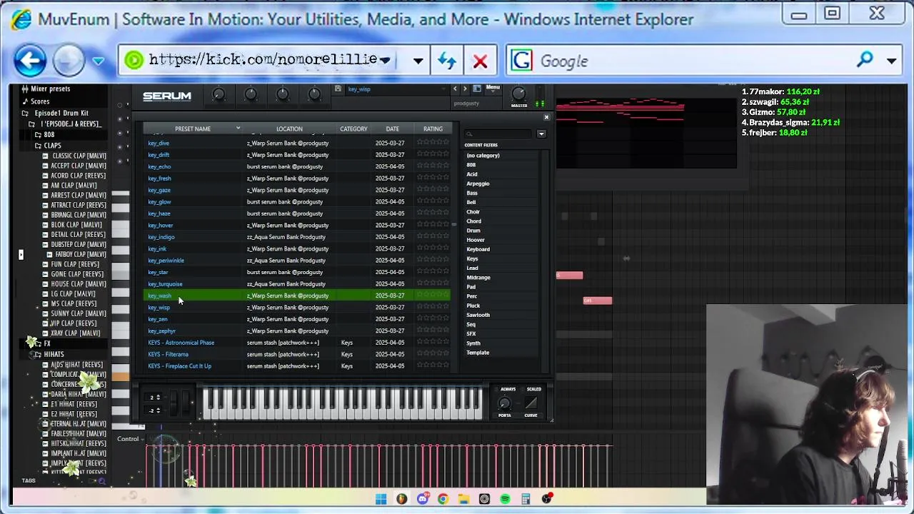Go to the previous Serum preset

455,89
